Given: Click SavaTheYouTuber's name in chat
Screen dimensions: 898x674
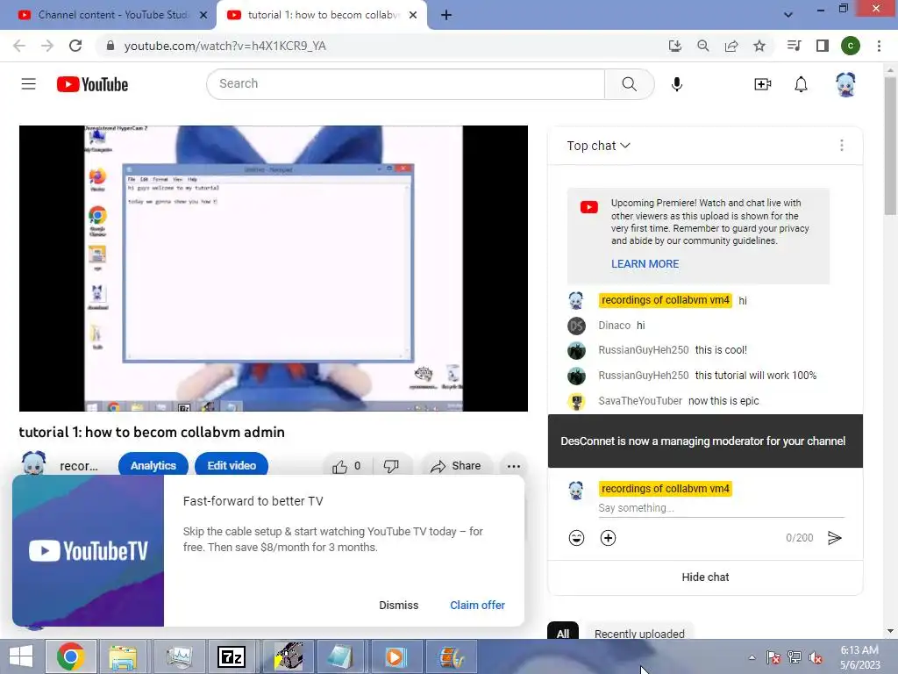Looking at the screenshot, I should (x=639, y=401).
